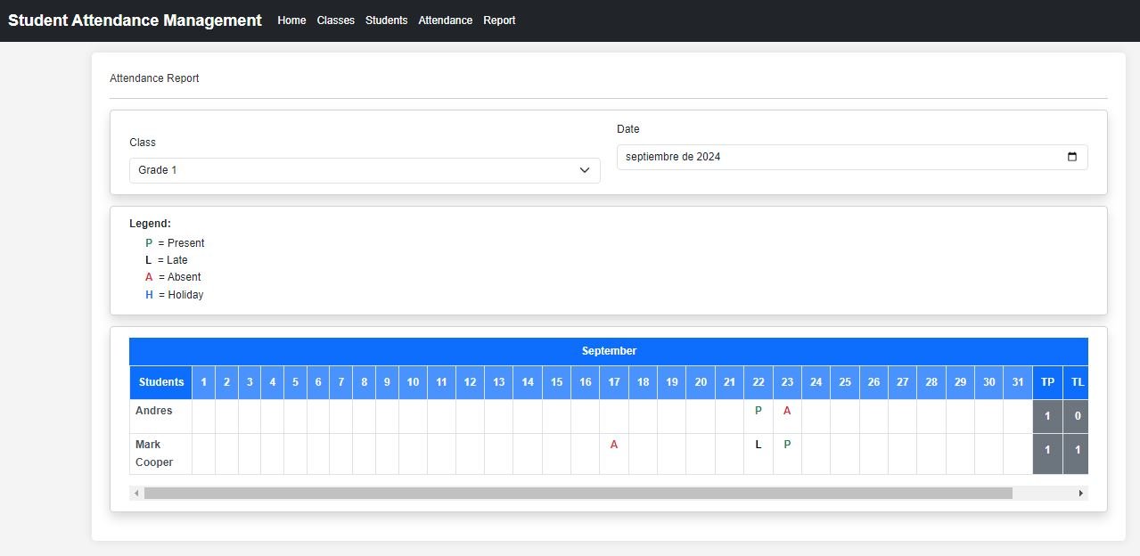Click the TP column header

point(1047,382)
